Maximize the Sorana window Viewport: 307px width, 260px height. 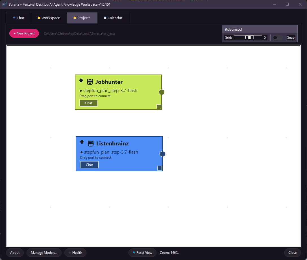tap(287, 4)
